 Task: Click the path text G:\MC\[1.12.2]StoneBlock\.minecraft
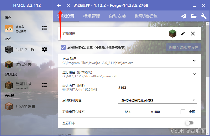coord(90,76)
